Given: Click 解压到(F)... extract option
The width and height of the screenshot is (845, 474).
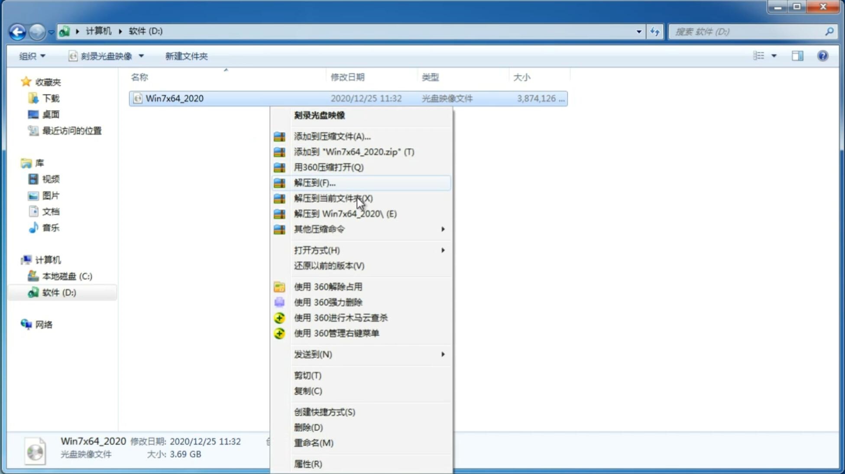Looking at the screenshot, I should [314, 182].
